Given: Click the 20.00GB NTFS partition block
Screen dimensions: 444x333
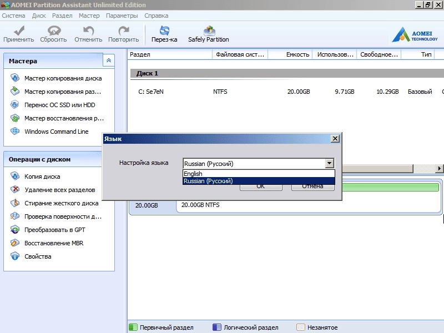Looking at the screenshot, I should tap(308, 205).
